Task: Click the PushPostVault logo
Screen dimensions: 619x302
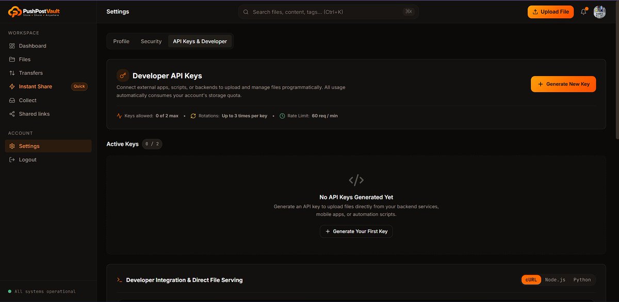Action: [x=34, y=11]
